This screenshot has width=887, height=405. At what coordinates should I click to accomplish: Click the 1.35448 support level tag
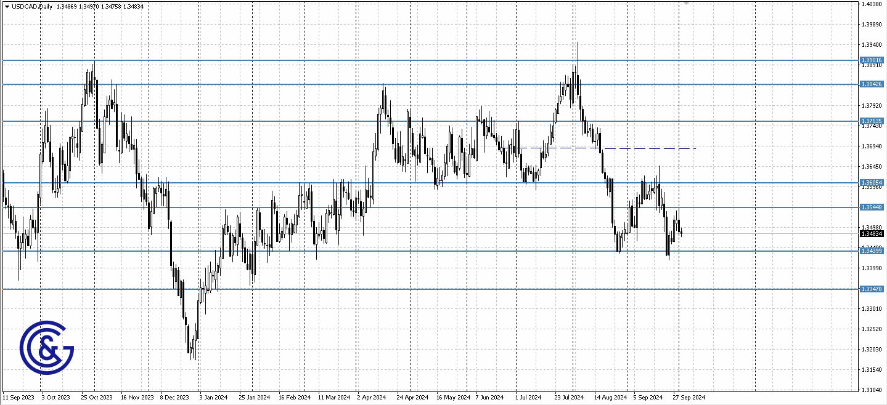click(870, 207)
